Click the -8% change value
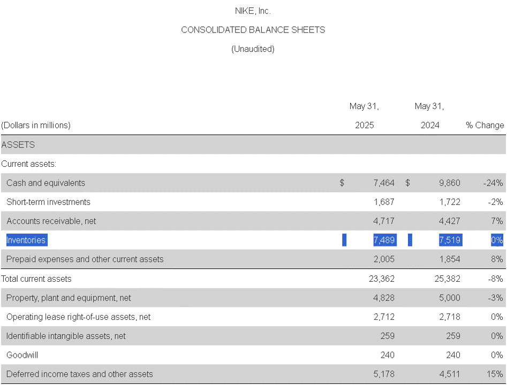The image size is (507, 385). pyautogui.click(x=495, y=279)
